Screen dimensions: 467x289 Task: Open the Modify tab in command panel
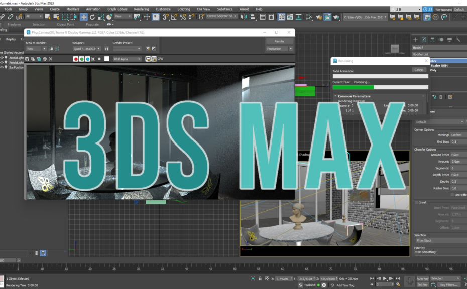click(x=424, y=39)
